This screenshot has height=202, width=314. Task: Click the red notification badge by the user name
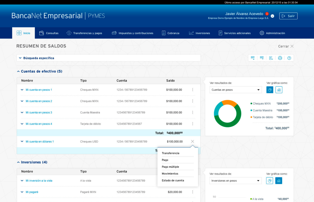267,14
